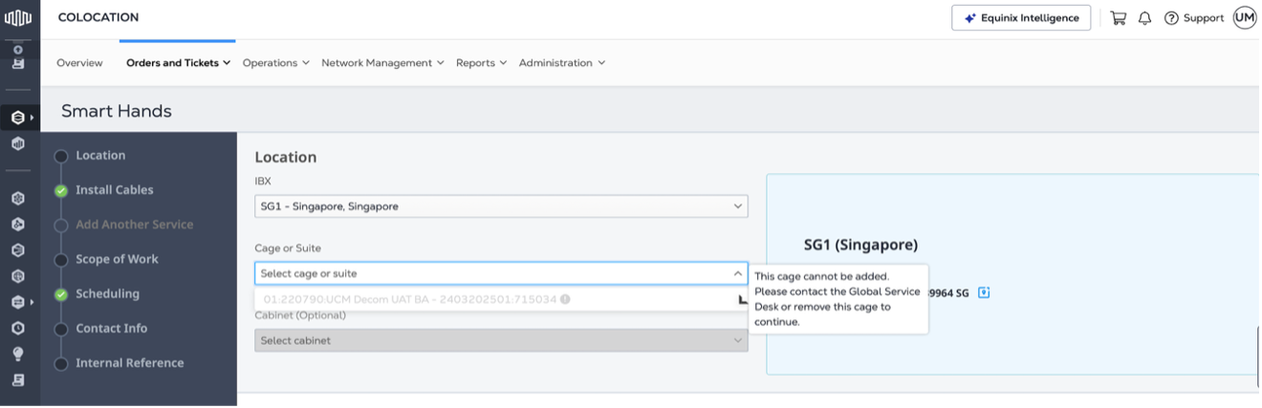Screen dimensions: 1262x408
Task: Click the blue icon next to 9964 SG
Action: tap(984, 292)
